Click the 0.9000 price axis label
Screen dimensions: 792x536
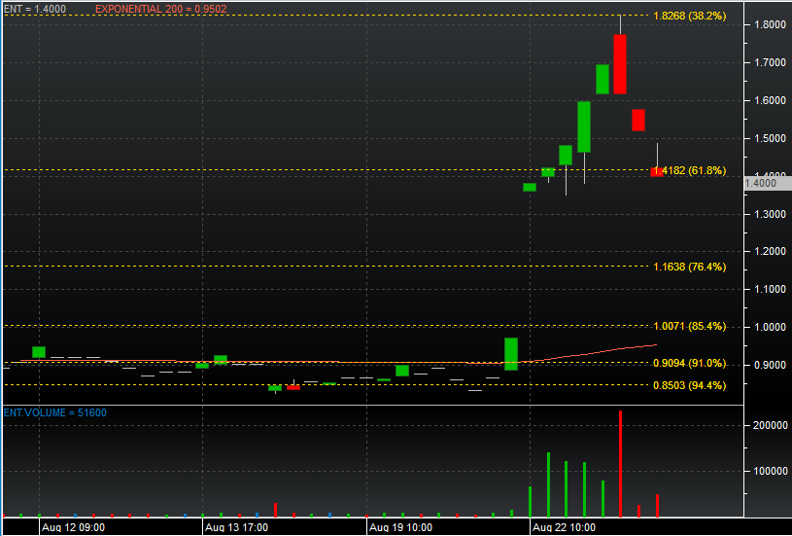click(770, 365)
